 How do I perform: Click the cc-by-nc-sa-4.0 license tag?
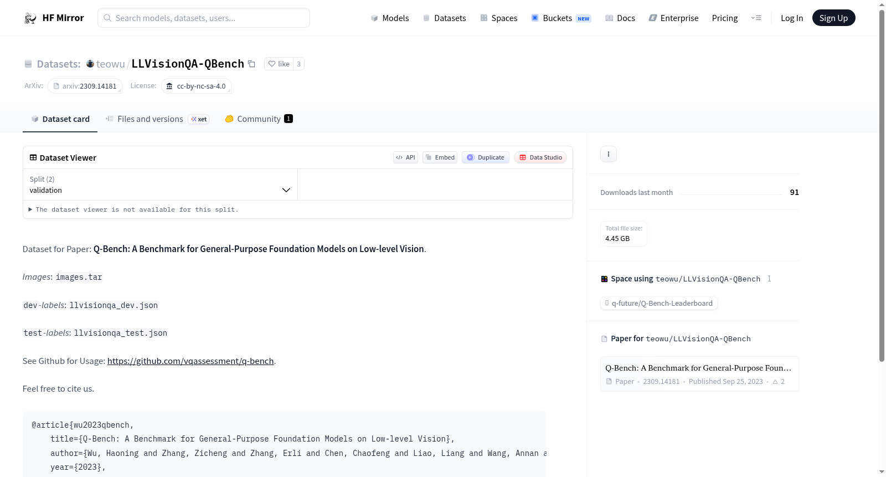pos(197,86)
